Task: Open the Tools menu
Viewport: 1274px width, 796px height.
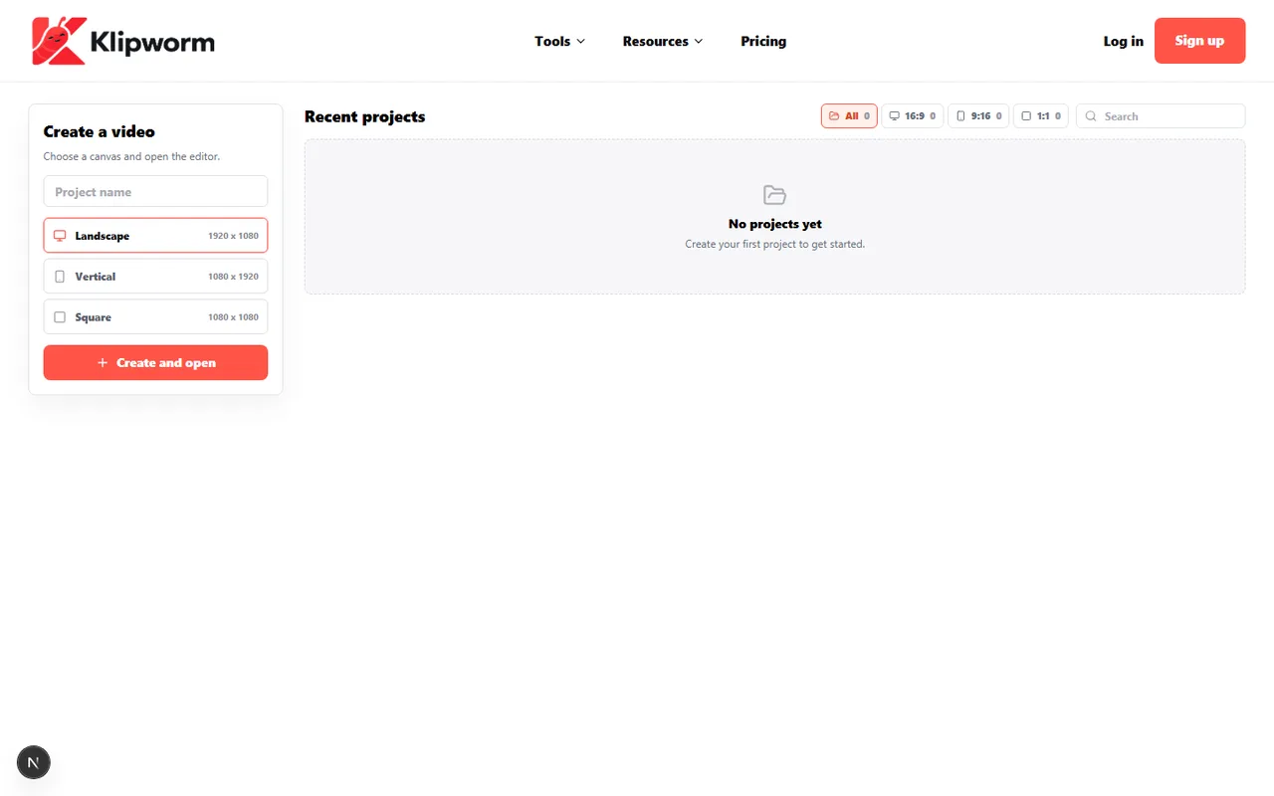Action: click(559, 41)
